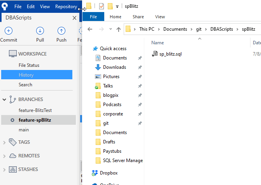Open the corporate folder
This screenshot has height=185, width=261.
(113, 114)
